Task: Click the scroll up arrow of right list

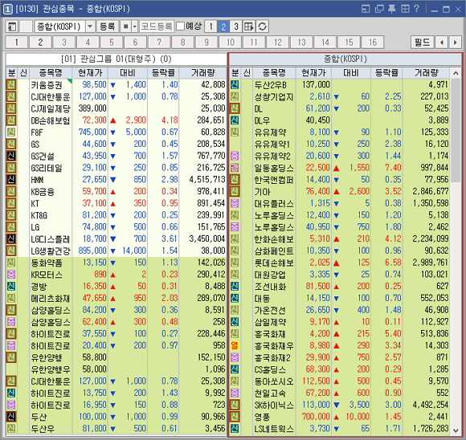Action: 456,73
